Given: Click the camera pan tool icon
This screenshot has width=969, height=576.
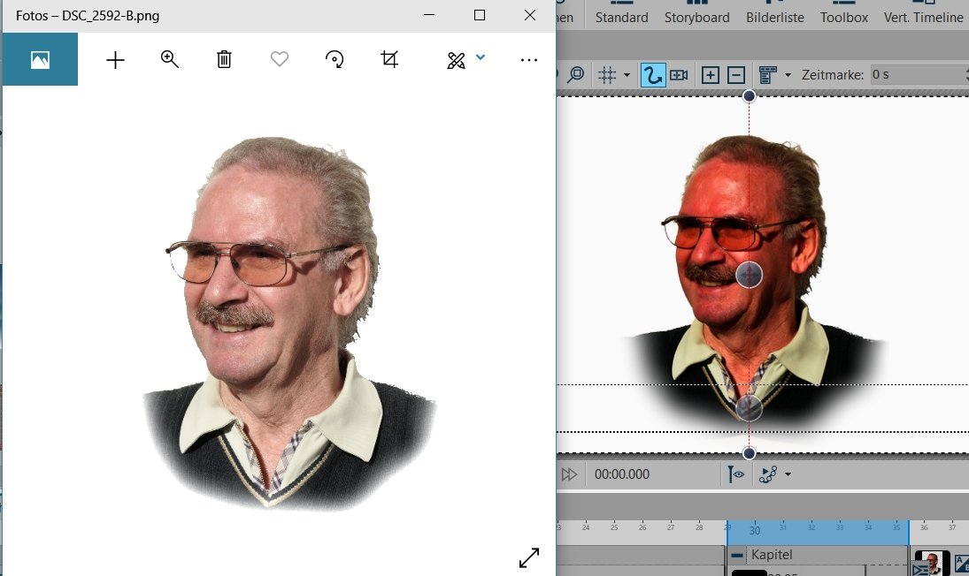Looking at the screenshot, I should 679,75.
